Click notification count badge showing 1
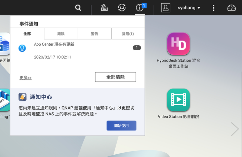Screen dimensions: 242x157 coord(137,48)
